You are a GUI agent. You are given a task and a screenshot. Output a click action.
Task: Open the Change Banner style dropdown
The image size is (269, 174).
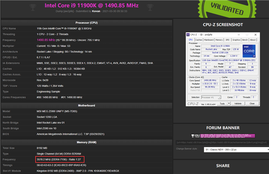point(236,150)
